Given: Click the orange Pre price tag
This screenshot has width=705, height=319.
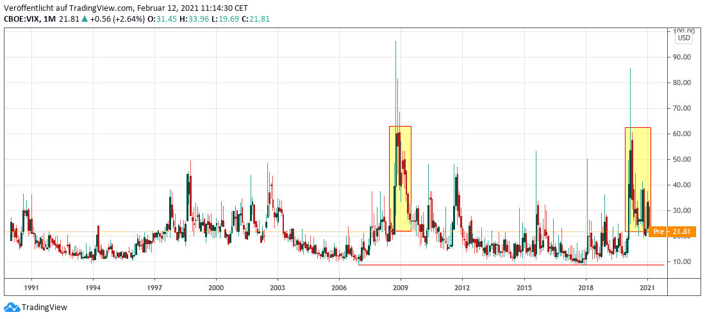Looking at the screenshot, I should pyautogui.click(x=659, y=231).
